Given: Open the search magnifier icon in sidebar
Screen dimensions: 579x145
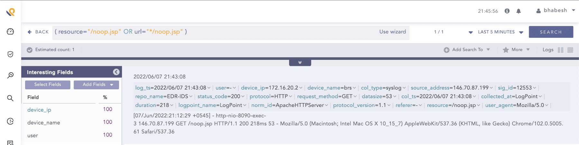Looking at the screenshot, I should pyautogui.click(x=10, y=98).
